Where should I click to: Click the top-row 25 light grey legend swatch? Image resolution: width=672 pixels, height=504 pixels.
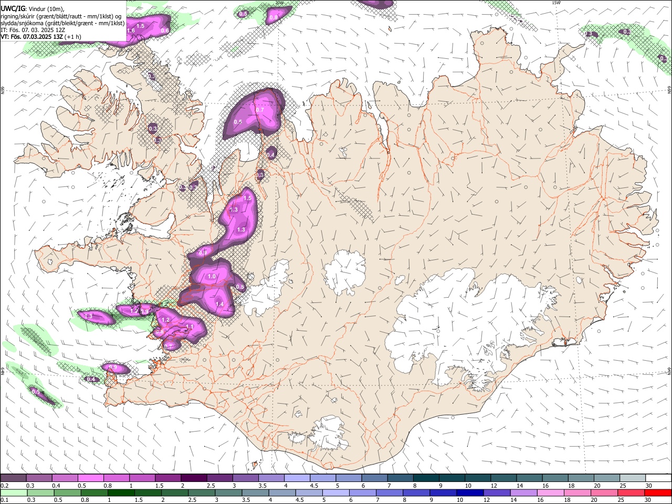[633, 478]
